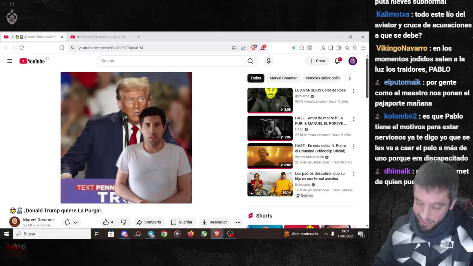Viewport: 473px width, 266px height.
Task: Open the Marvel Dreamer channel avatar
Action: click(14, 222)
